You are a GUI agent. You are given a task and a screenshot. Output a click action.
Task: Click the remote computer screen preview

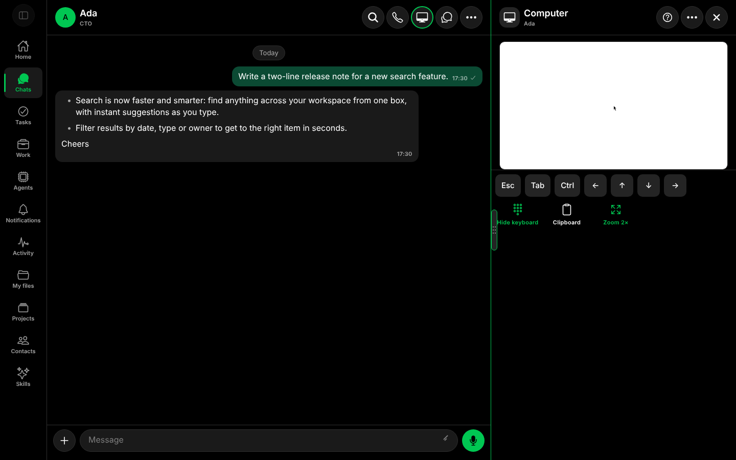613,105
